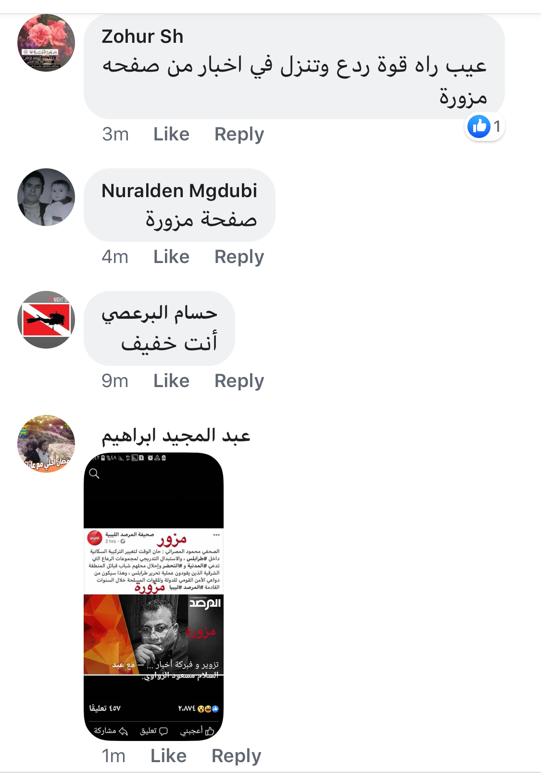
Task: Reply to Nuralden Mgdubi's comment
Action: (x=239, y=257)
